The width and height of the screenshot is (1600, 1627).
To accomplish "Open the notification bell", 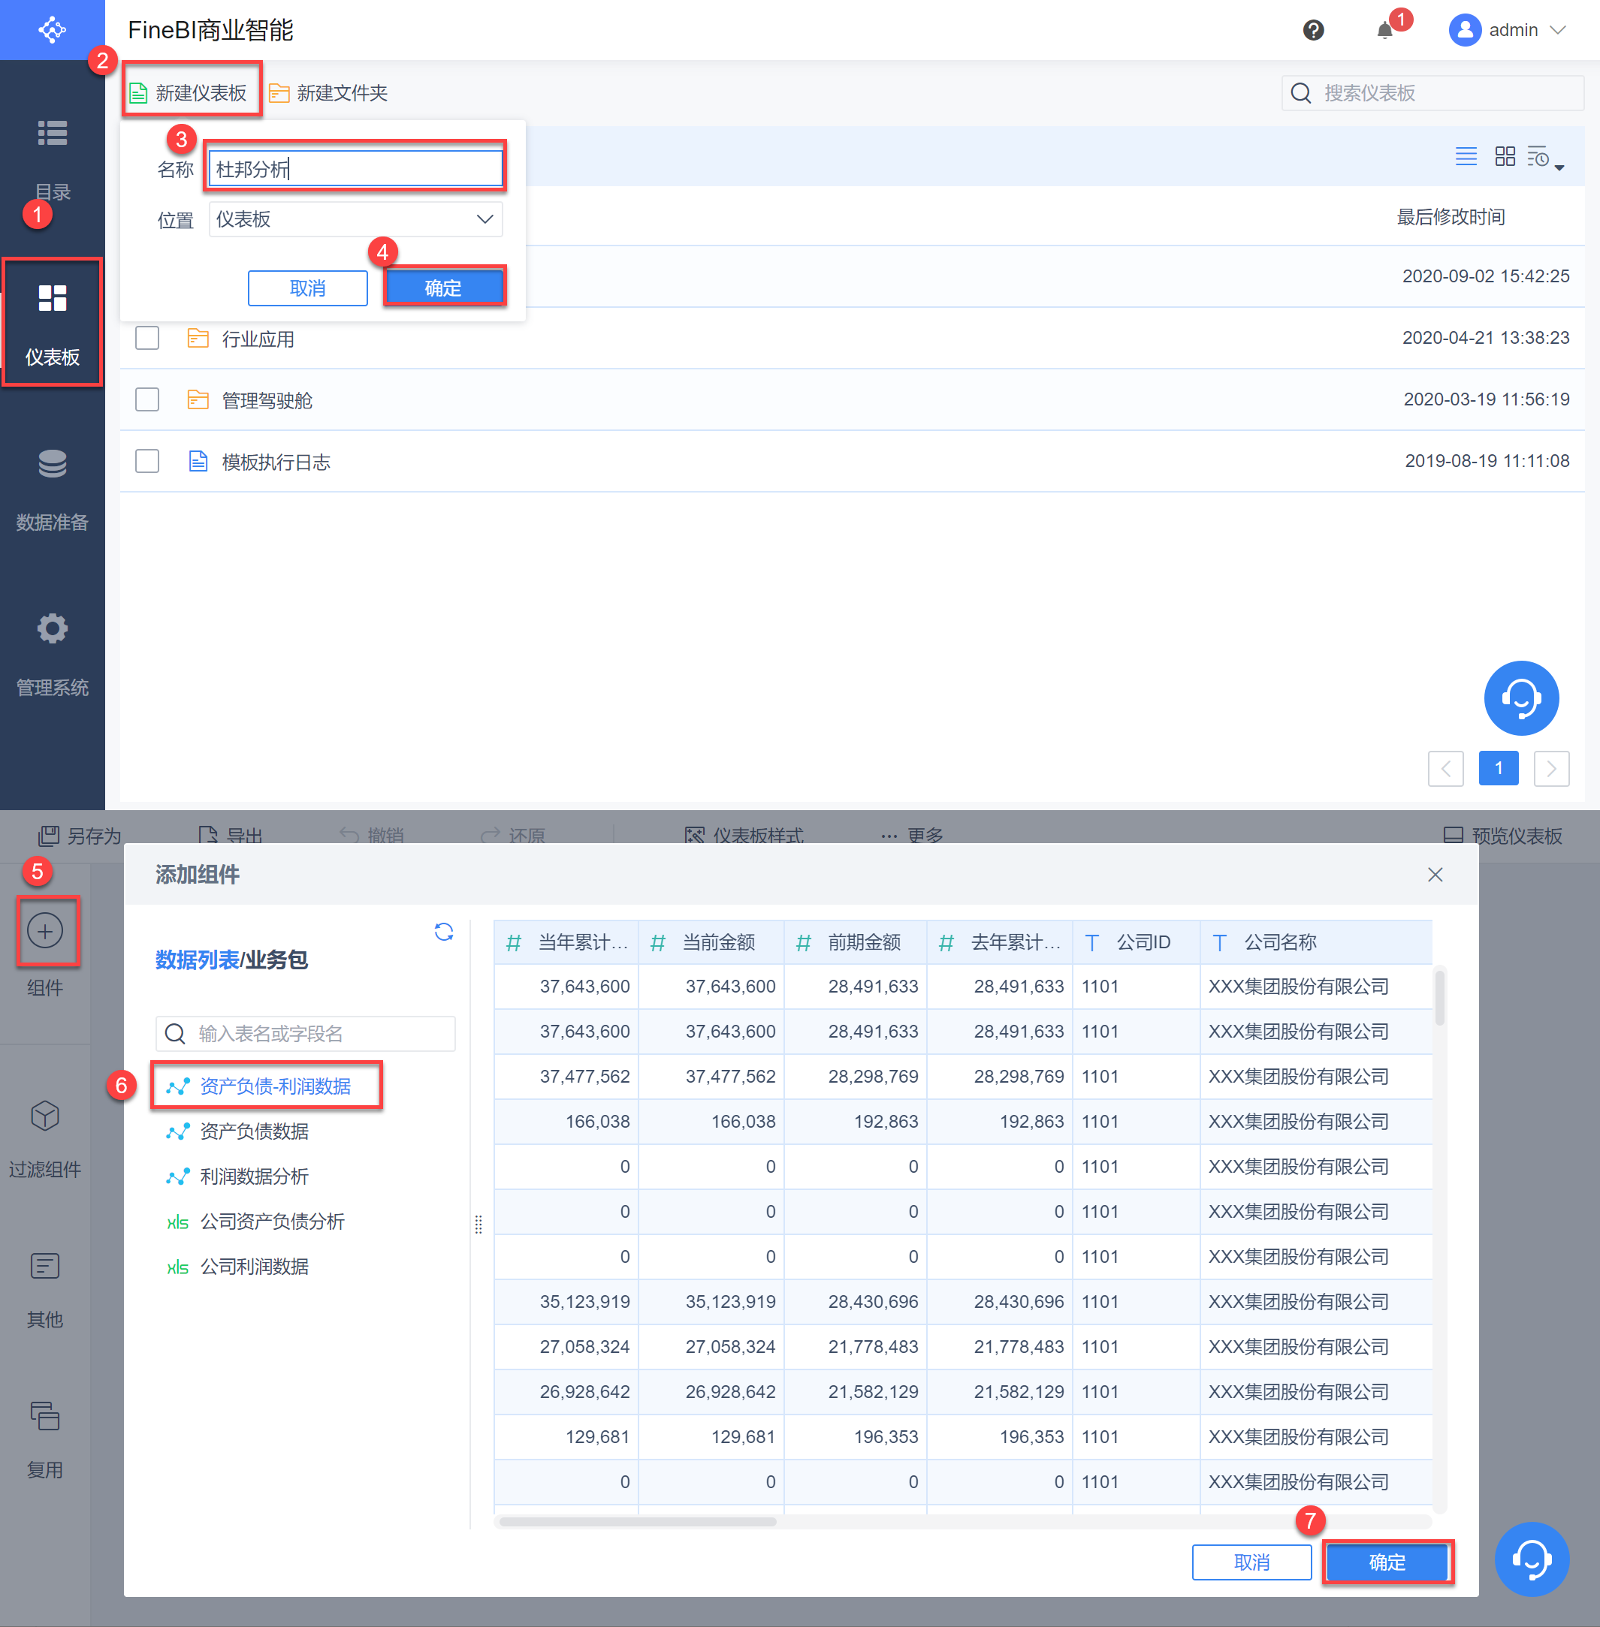I will point(1384,30).
